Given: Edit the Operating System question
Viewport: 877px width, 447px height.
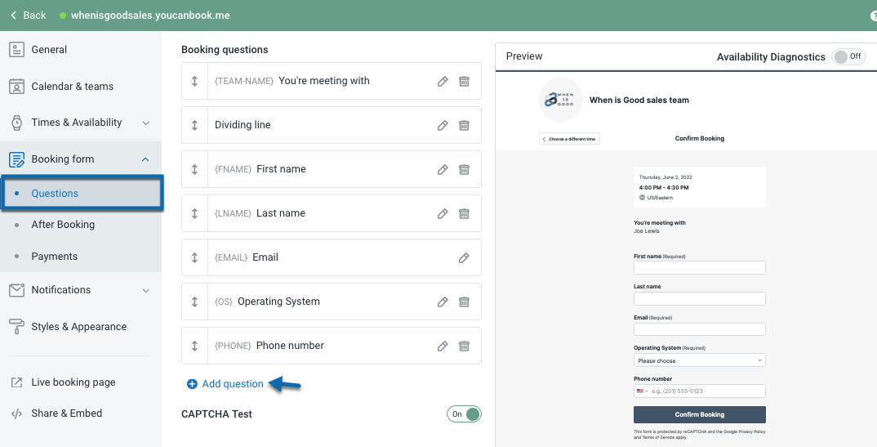Looking at the screenshot, I should point(443,302).
